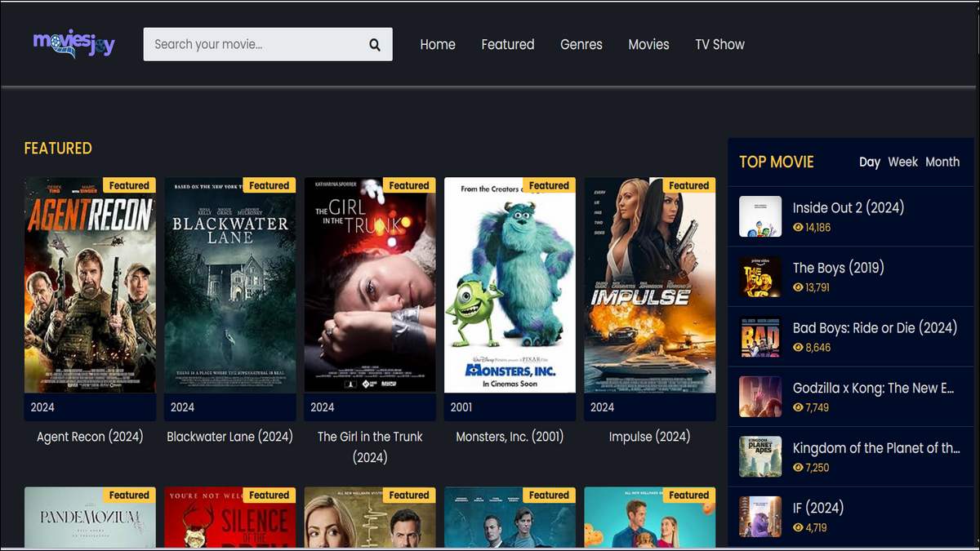The height and width of the screenshot is (551, 980).
Task: Click Kingdom of the Planet thumbnail
Action: click(760, 456)
